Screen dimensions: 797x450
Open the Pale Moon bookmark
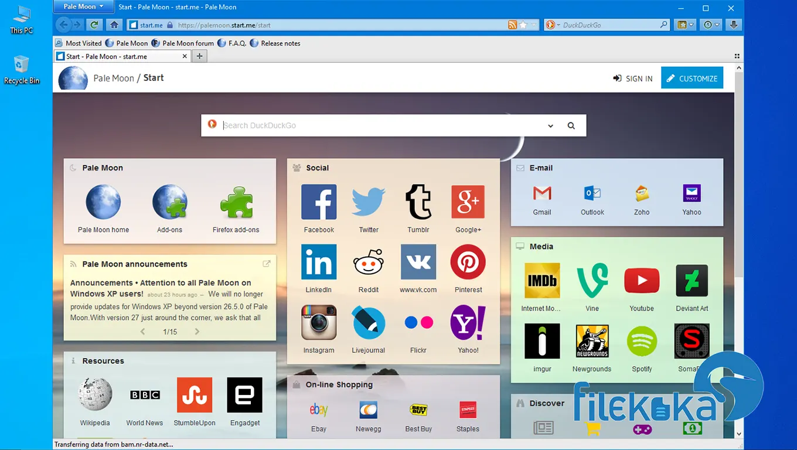(x=127, y=43)
